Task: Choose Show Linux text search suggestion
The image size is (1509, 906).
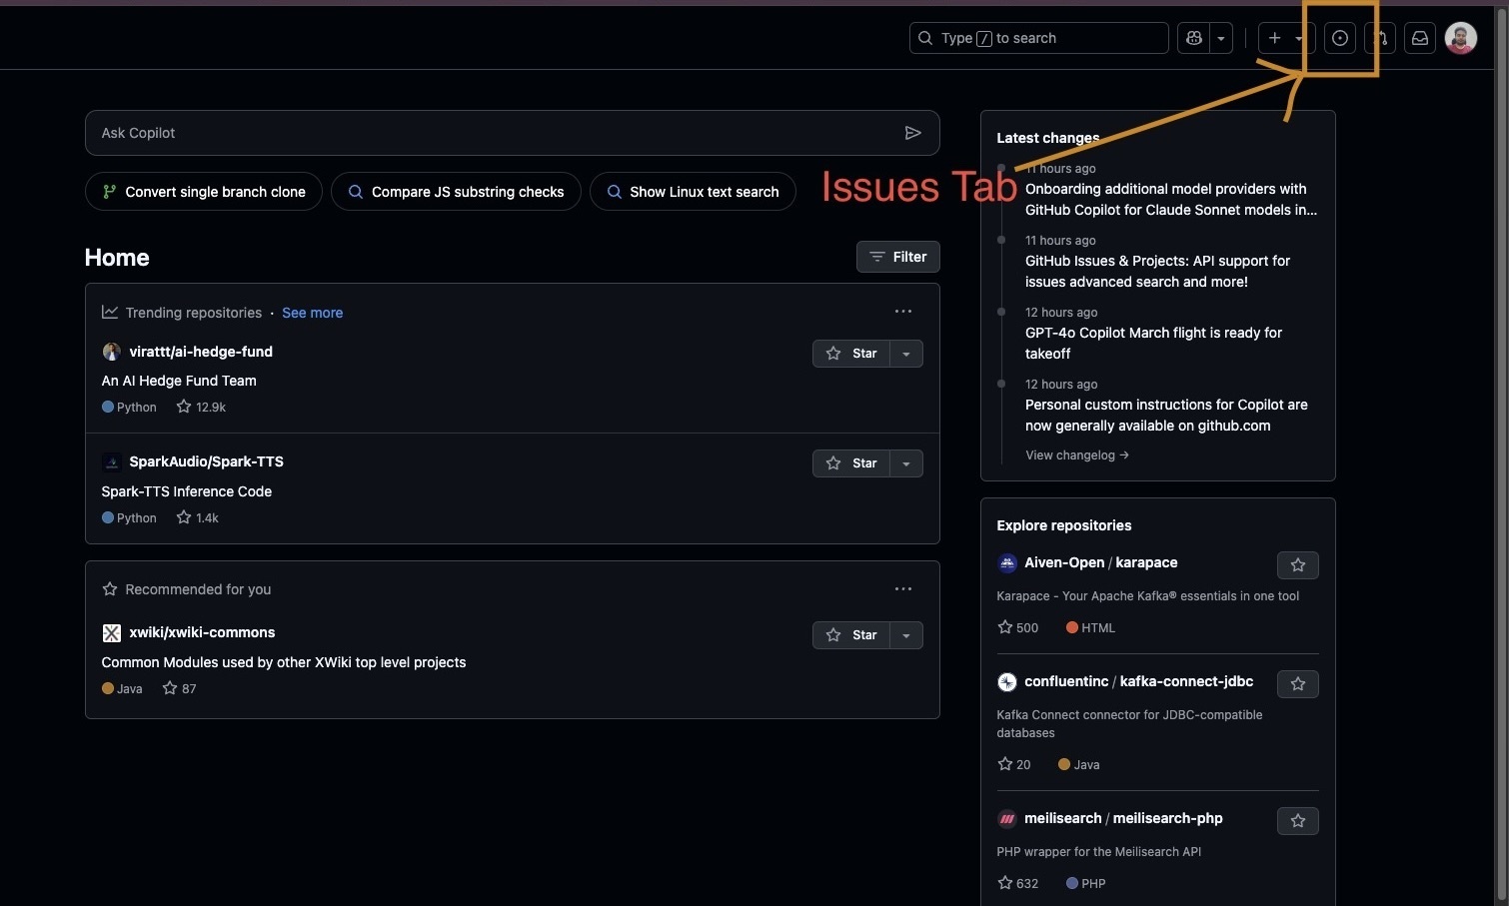Action: 693,192
